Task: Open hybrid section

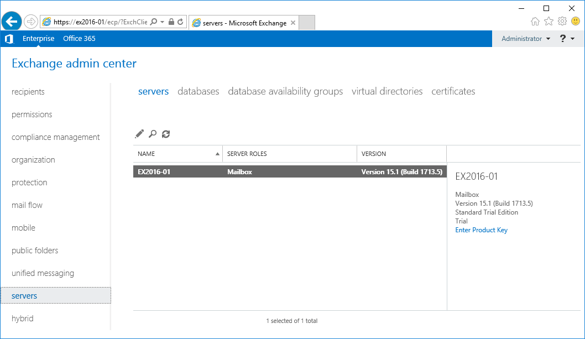Action: pos(22,319)
